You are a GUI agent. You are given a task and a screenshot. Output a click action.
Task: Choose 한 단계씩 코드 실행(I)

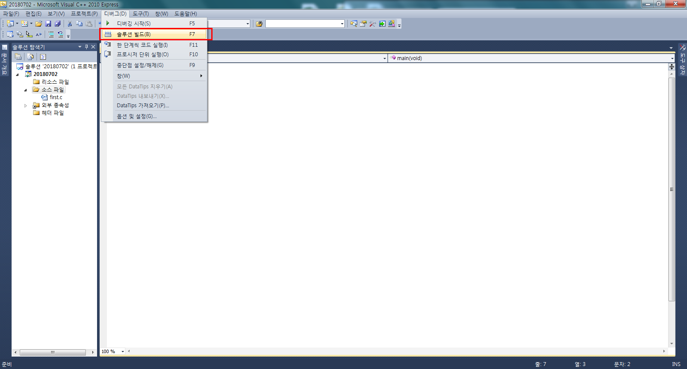click(x=154, y=45)
